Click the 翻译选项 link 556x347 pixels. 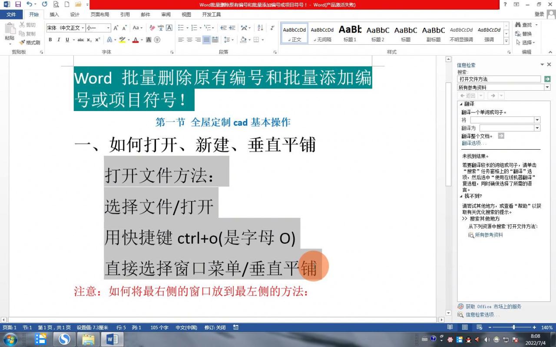pos(472,143)
